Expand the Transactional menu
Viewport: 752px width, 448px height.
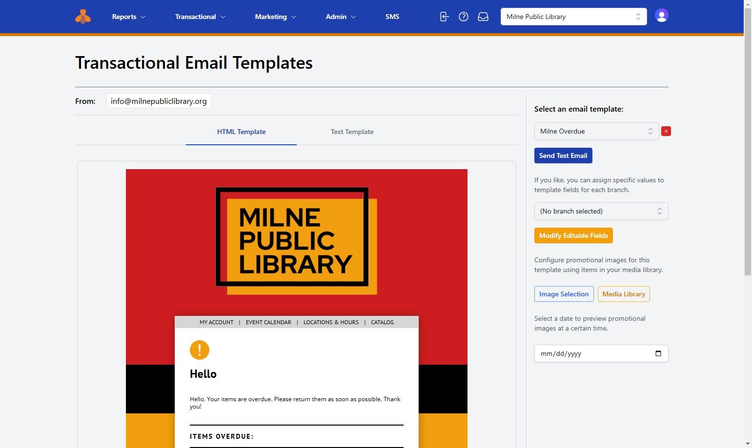pyautogui.click(x=201, y=17)
